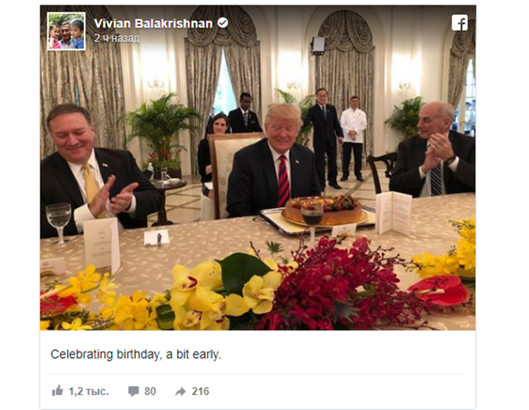
Task: Click the share arrow icon
Action: [x=181, y=391]
